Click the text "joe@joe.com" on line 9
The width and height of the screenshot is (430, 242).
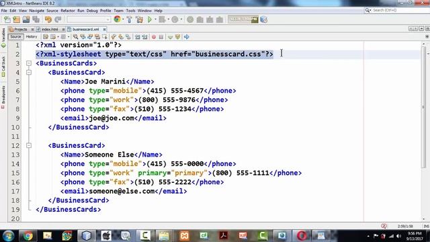[x=112, y=118]
